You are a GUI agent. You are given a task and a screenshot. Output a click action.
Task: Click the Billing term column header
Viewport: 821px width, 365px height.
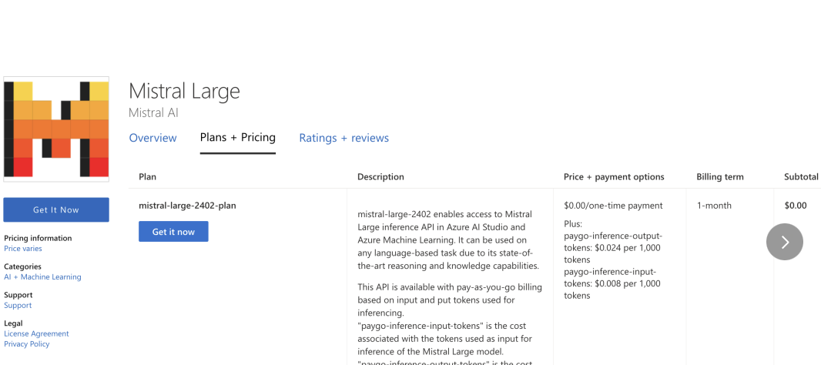pos(720,177)
